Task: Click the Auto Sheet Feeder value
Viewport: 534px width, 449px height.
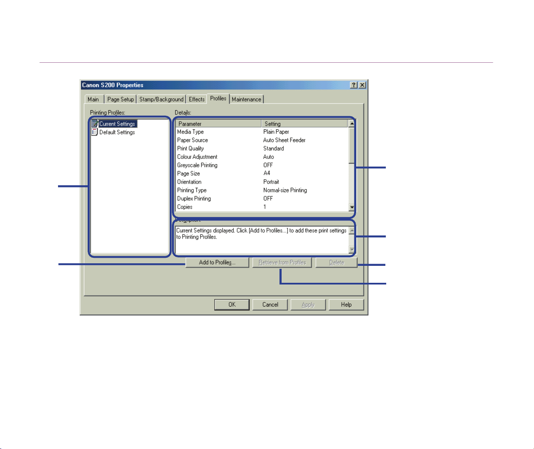Action: (x=284, y=140)
